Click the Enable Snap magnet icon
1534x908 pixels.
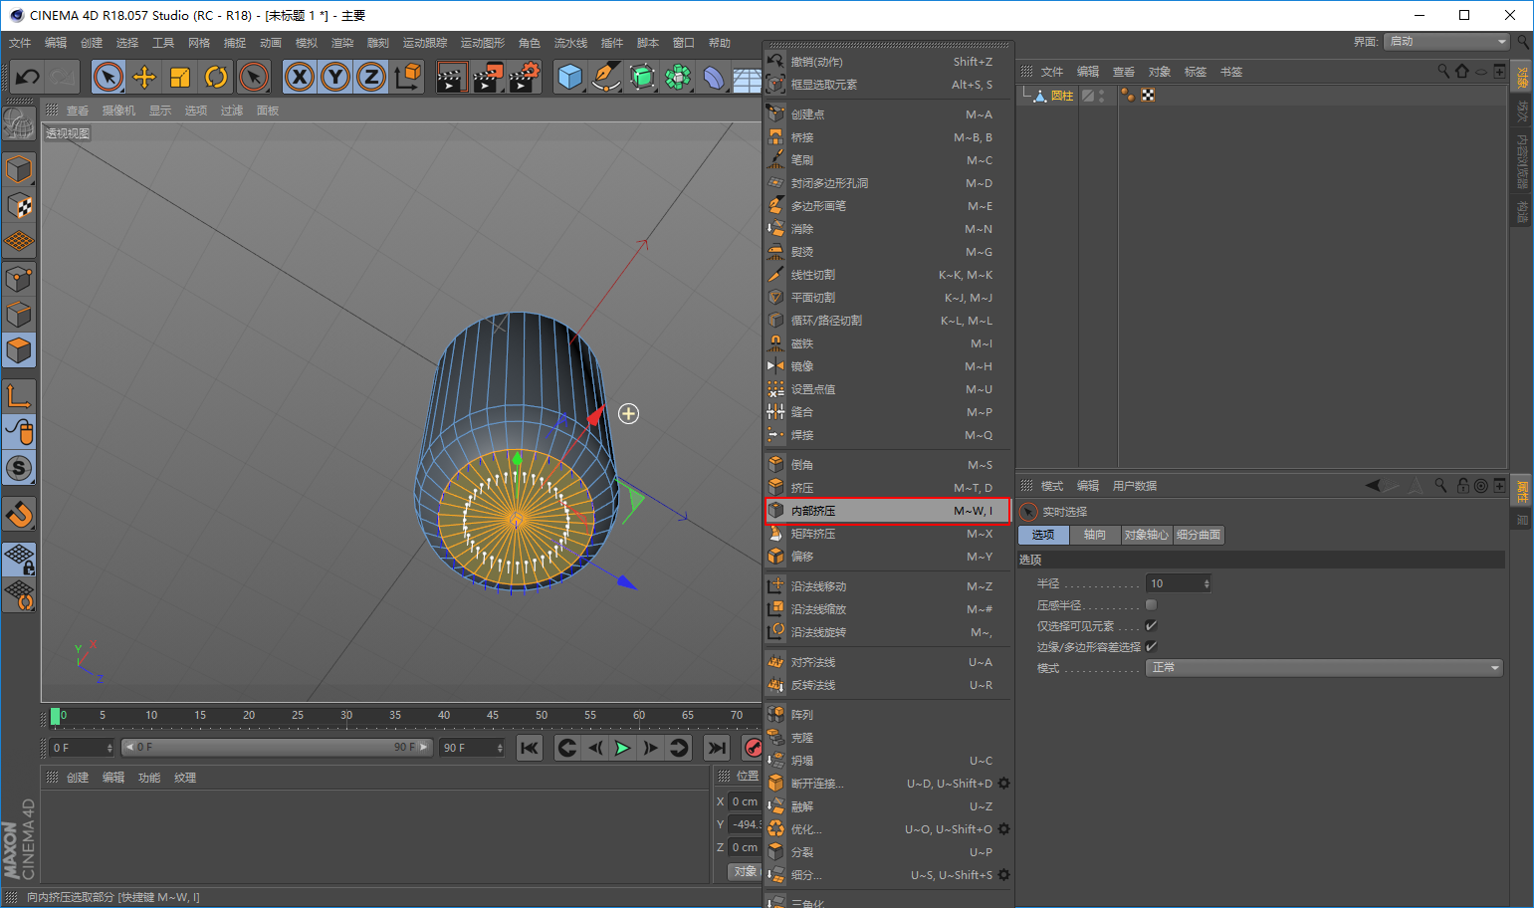19,515
